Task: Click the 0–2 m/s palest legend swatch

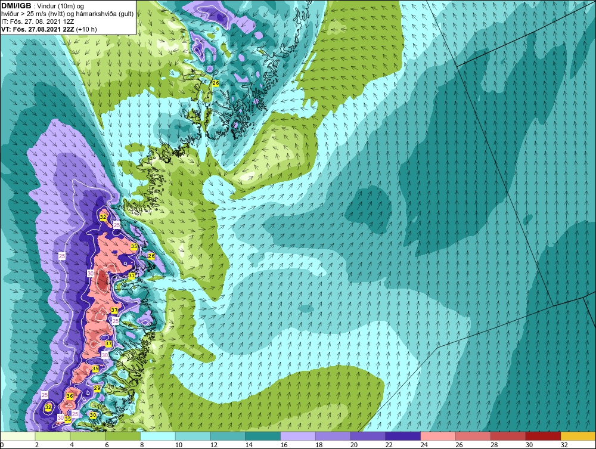Action: pos(17,436)
